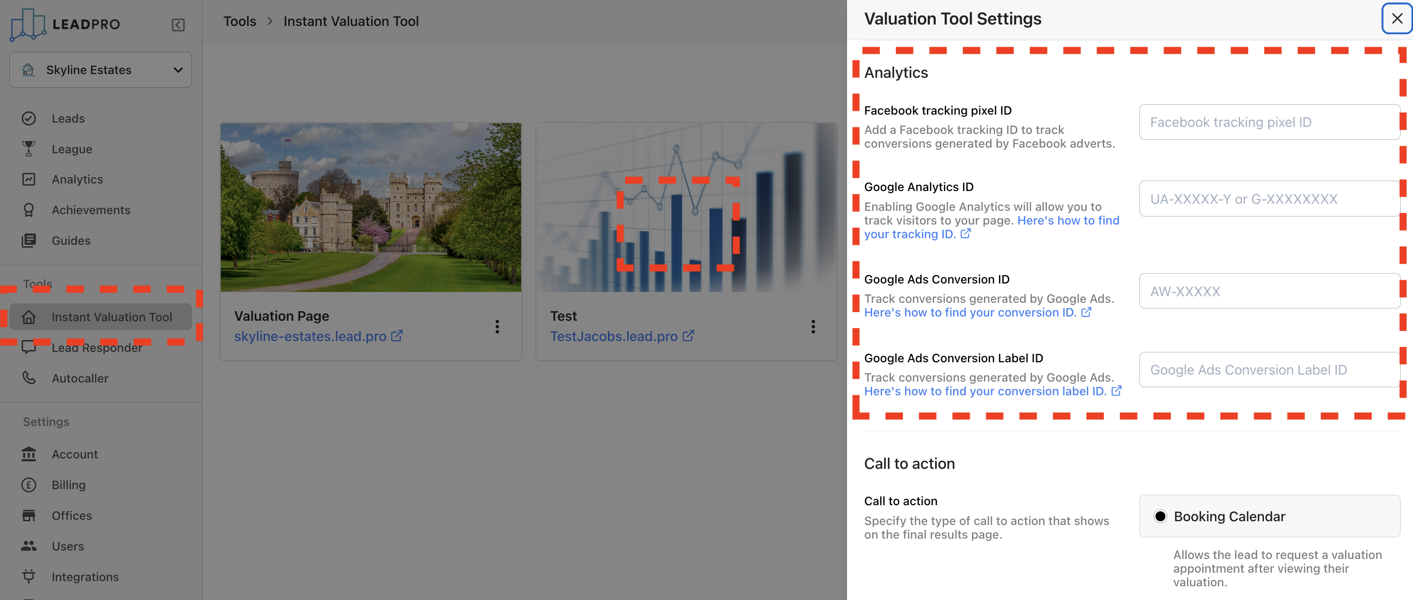Click the LeadPro logo icon
The width and height of the screenshot is (1413, 600).
[x=27, y=25]
